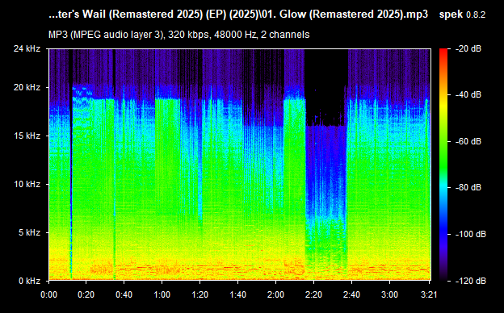Click the "2:20" time axis label
The image size is (504, 313).
point(313,294)
